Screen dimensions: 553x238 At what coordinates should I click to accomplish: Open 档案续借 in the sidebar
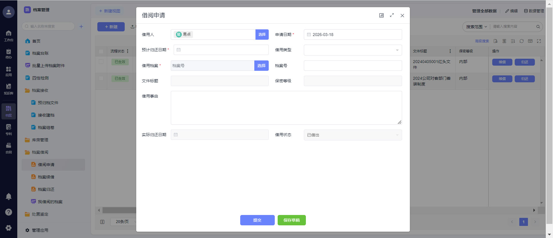tap(46, 177)
